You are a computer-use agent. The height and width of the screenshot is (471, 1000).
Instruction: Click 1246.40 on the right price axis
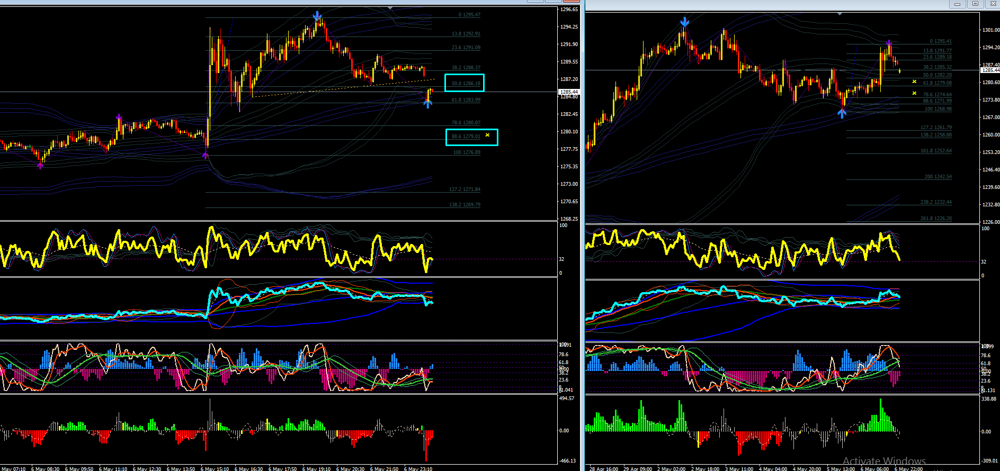tap(990, 170)
